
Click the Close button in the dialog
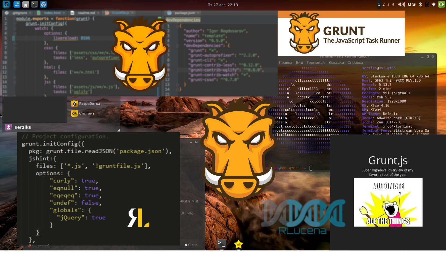coord(191,245)
